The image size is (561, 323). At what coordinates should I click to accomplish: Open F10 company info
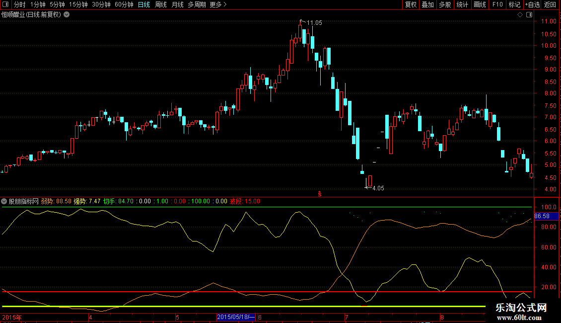[497, 4]
